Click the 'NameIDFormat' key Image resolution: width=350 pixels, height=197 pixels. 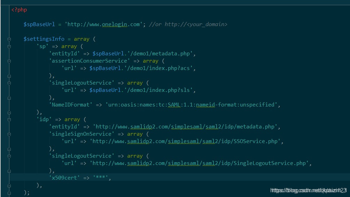(x=71, y=105)
